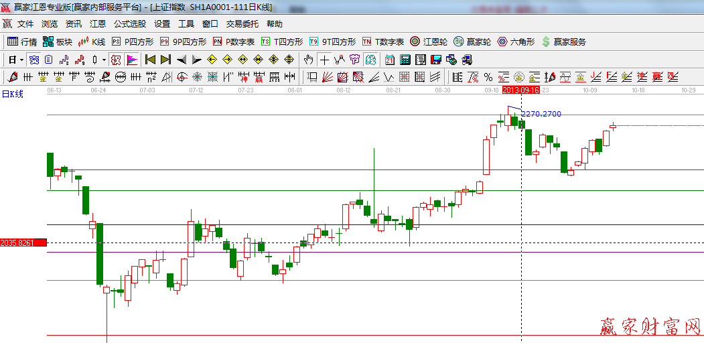The width and height of the screenshot is (704, 343).
Task: Click the save floppy disk icon
Action: tap(436, 60)
